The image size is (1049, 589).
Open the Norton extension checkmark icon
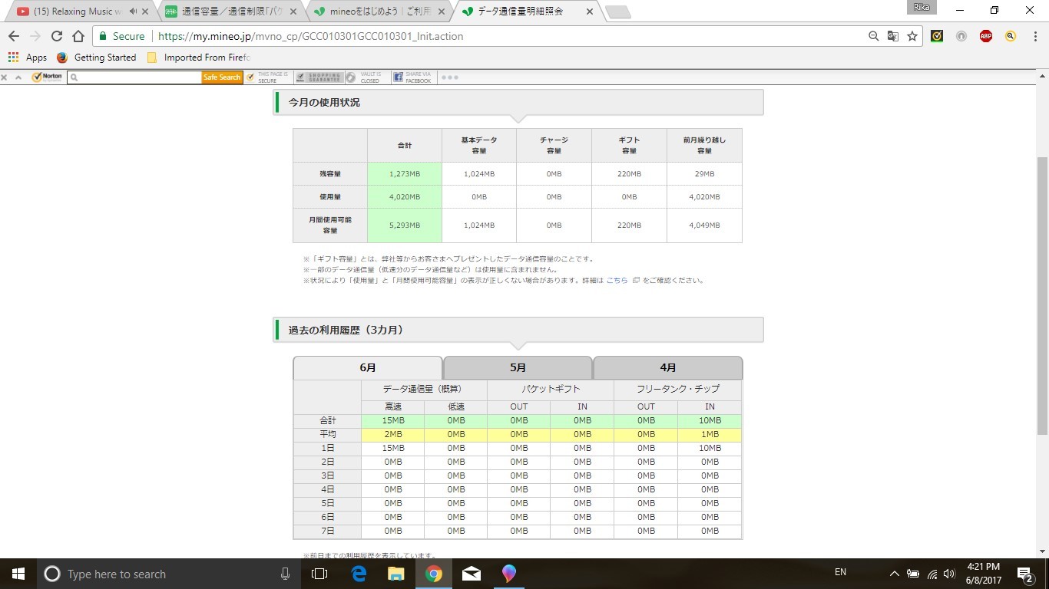click(x=937, y=36)
